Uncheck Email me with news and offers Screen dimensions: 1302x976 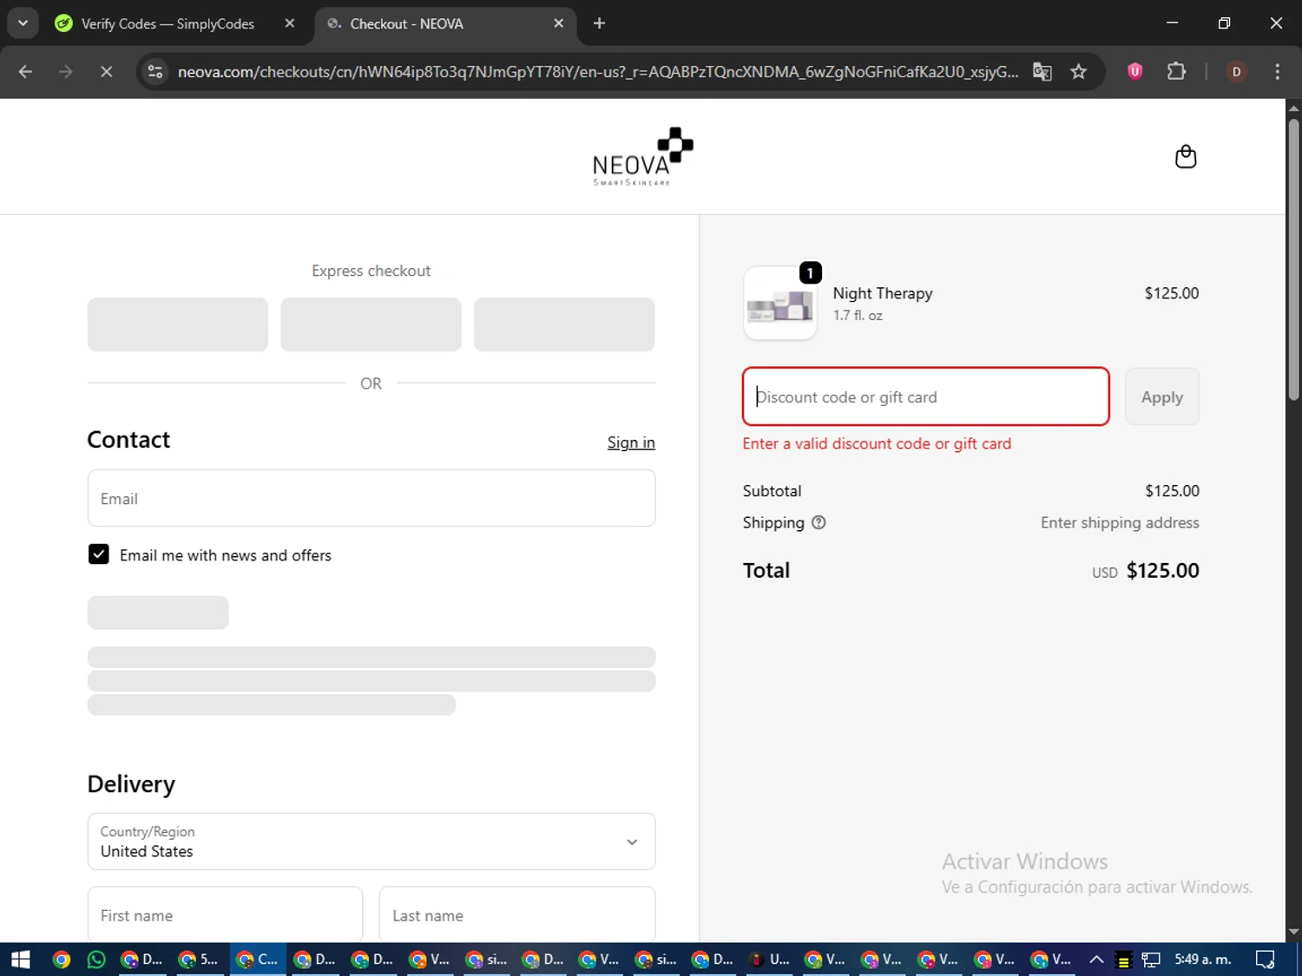tap(98, 554)
